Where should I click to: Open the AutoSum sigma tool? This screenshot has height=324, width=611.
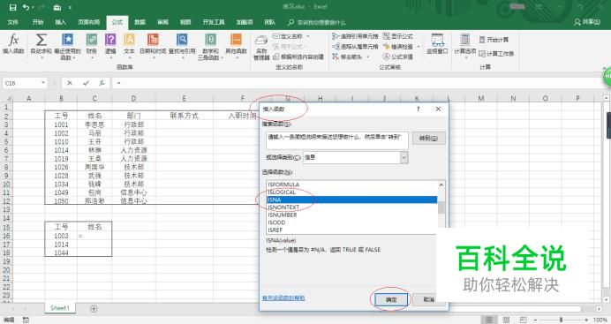(x=41, y=43)
